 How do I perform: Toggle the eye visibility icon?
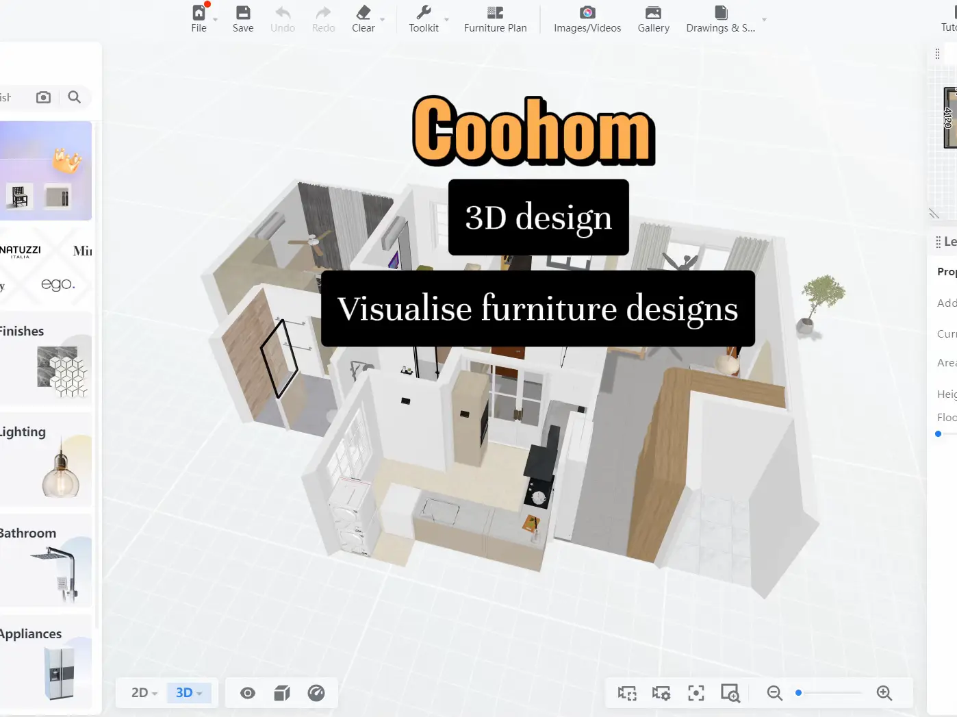click(248, 693)
